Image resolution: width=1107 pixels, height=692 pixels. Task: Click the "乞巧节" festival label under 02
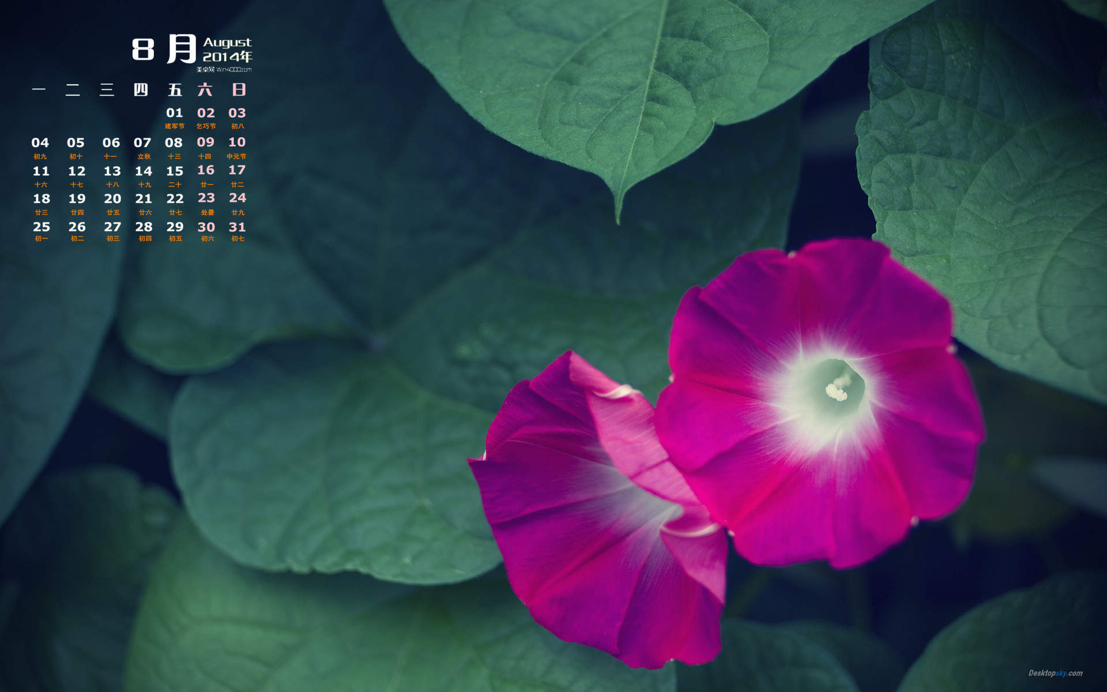click(206, 126)
